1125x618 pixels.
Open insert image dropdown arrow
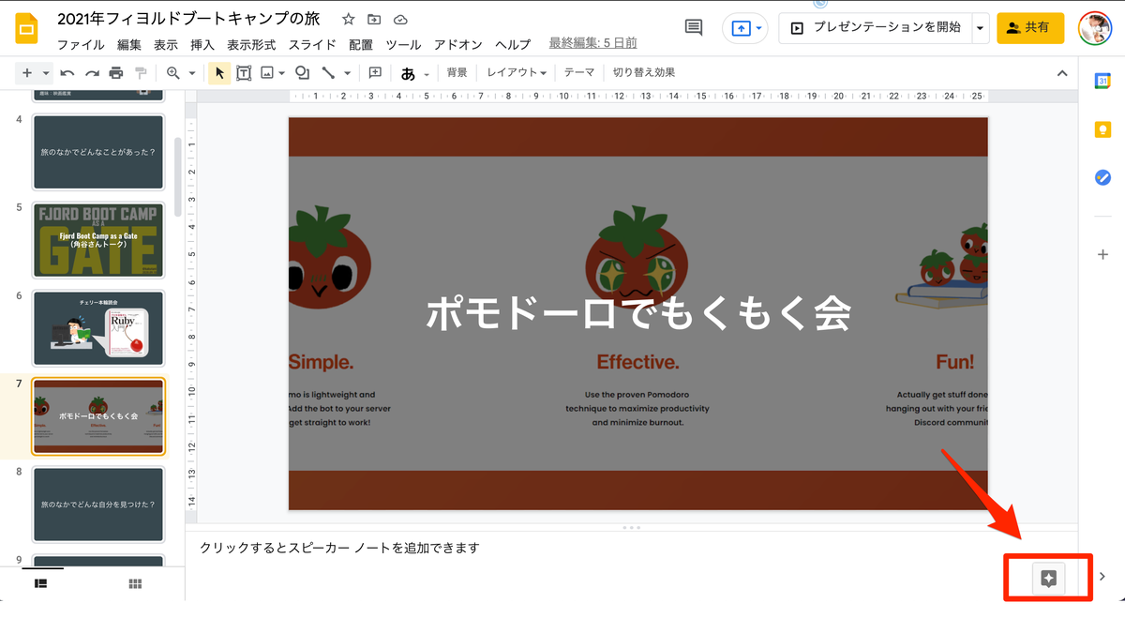pyautogui.click(x=282, y=73)
